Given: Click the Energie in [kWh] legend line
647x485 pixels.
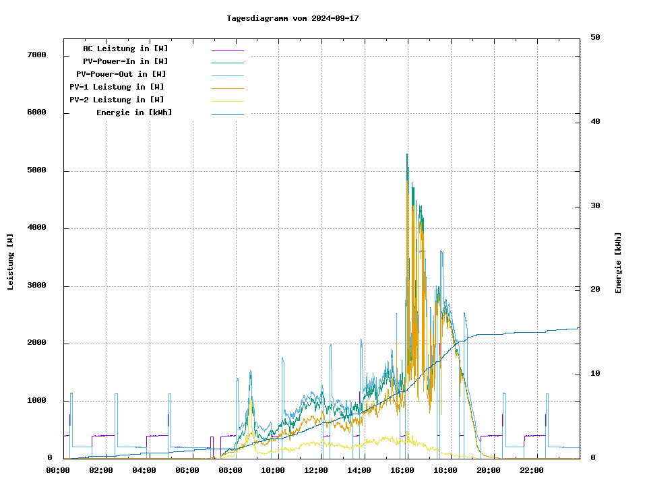Looking at the screenshot, I should click(227, 114).
